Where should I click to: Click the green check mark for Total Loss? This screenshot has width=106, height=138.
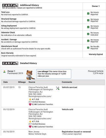tap(88, 14)
